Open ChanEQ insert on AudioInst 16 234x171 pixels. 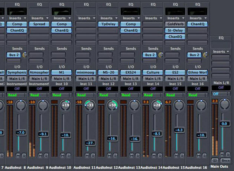198,24
